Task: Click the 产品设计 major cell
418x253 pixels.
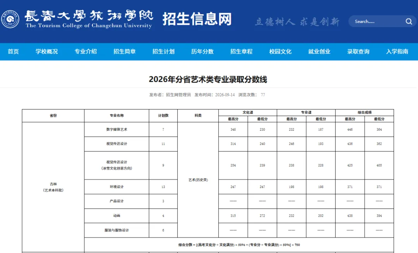Action: click(116, 201)
